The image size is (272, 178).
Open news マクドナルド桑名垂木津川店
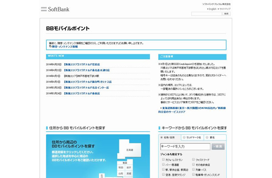click(87, 70)
